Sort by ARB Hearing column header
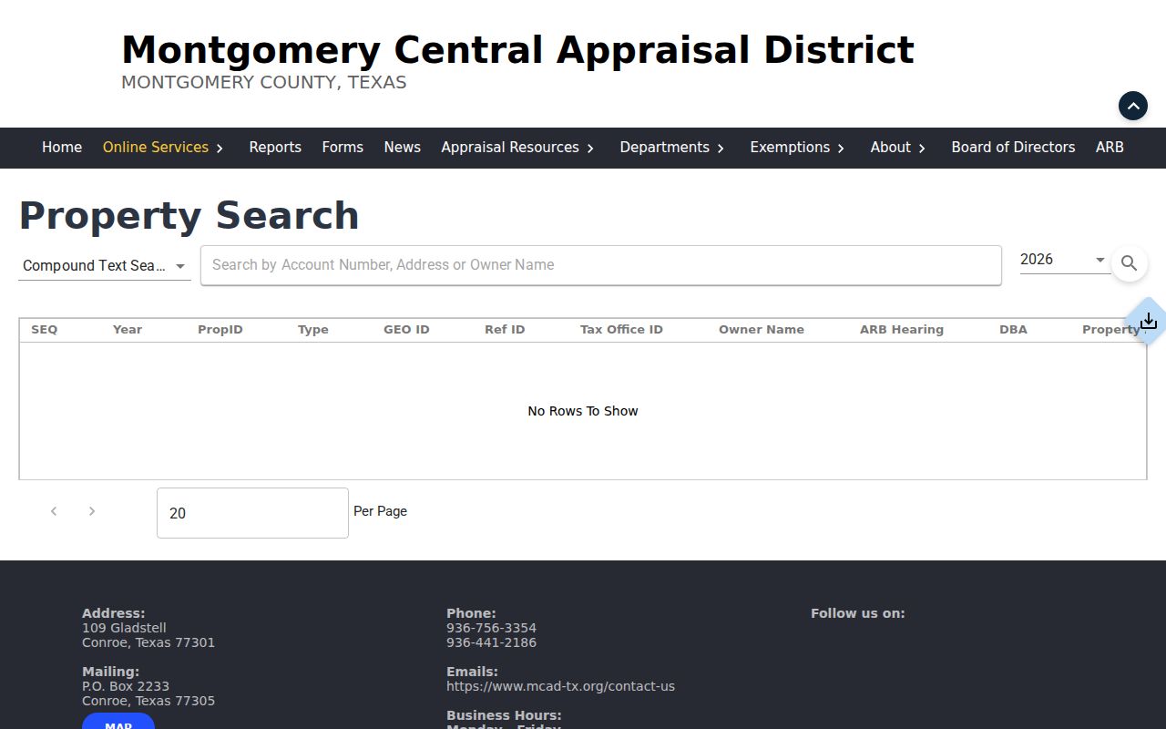1166x729 pixels. [x=902, y=330]
